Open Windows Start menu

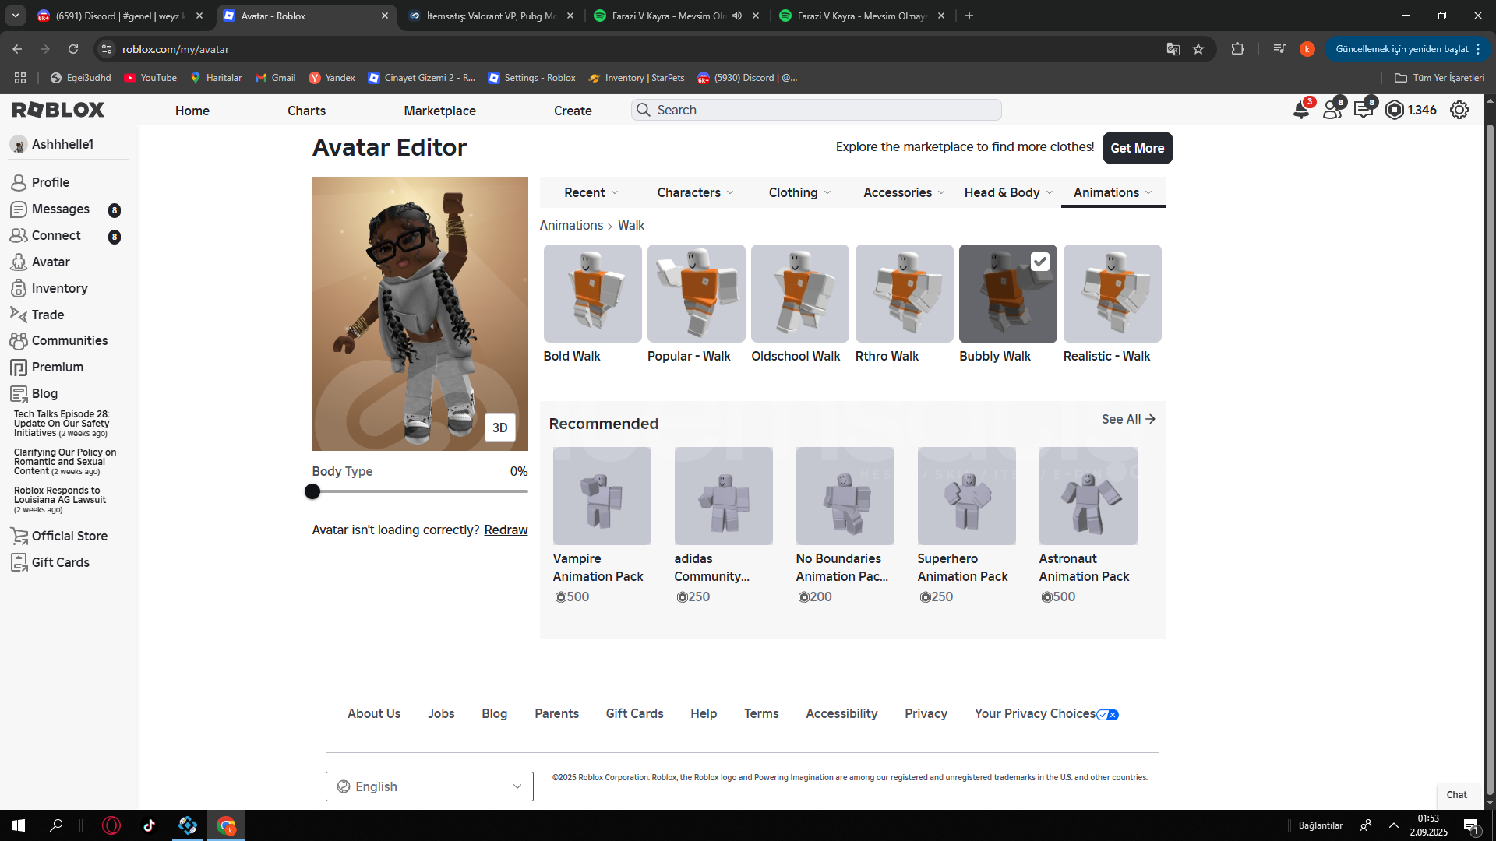pos(19,825)
